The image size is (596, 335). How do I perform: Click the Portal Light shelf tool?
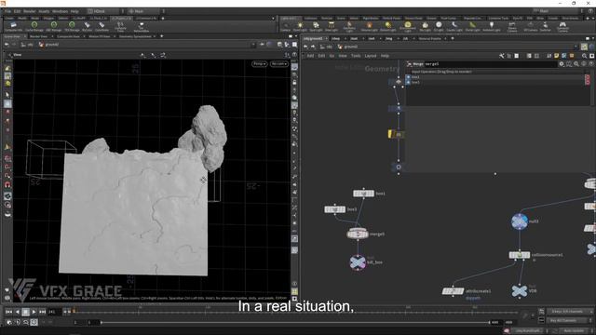(472, 27)
